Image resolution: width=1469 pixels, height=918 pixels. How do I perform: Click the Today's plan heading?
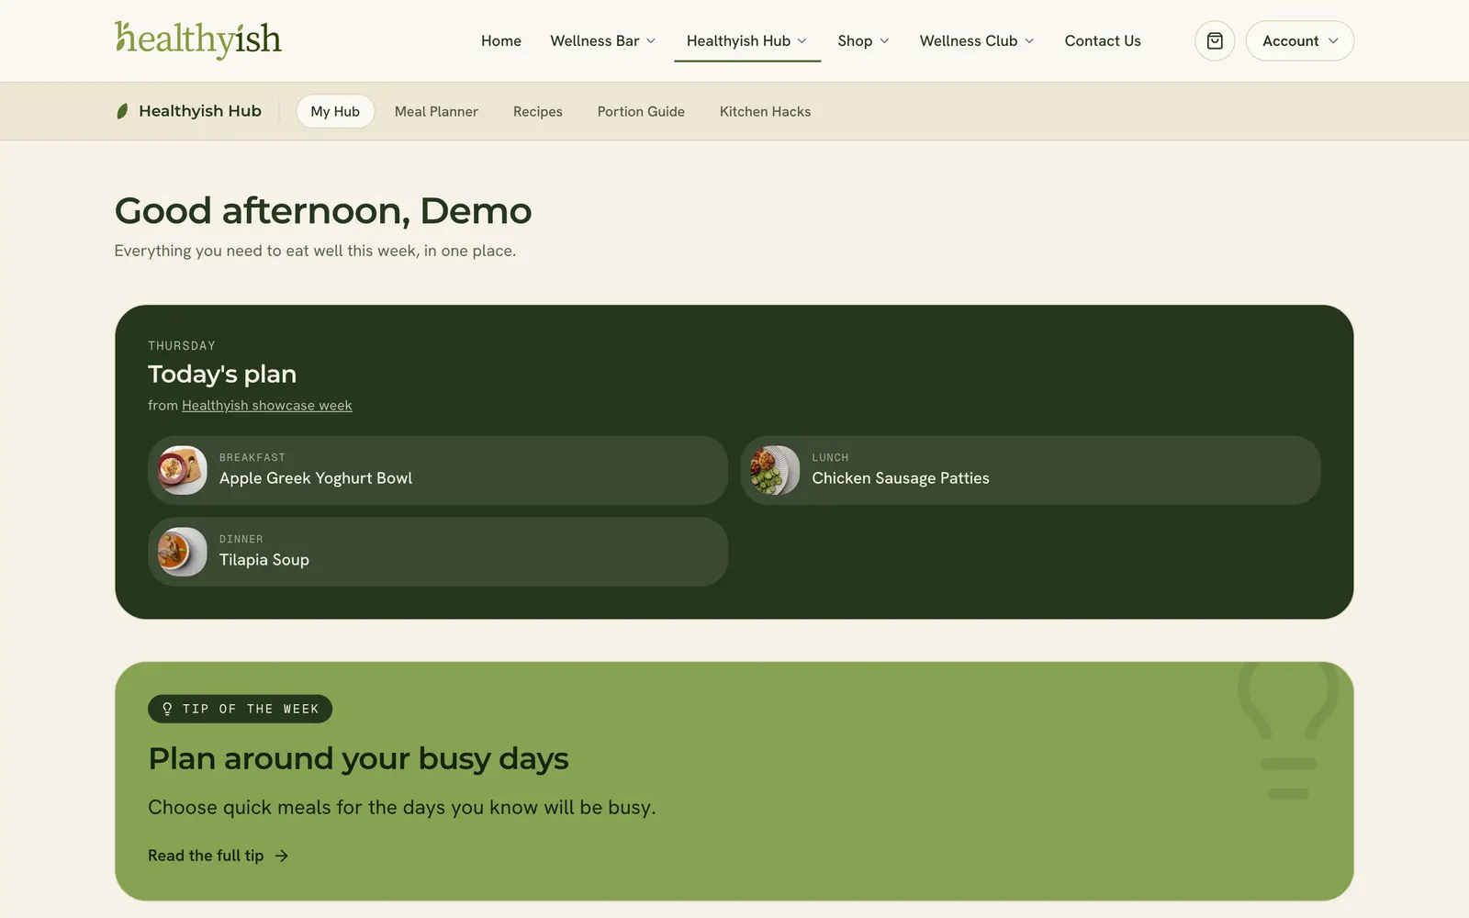pos(222,374)
